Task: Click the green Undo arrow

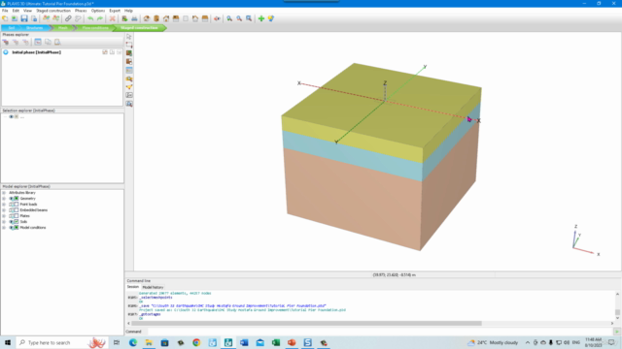Action: pos(90,18)
